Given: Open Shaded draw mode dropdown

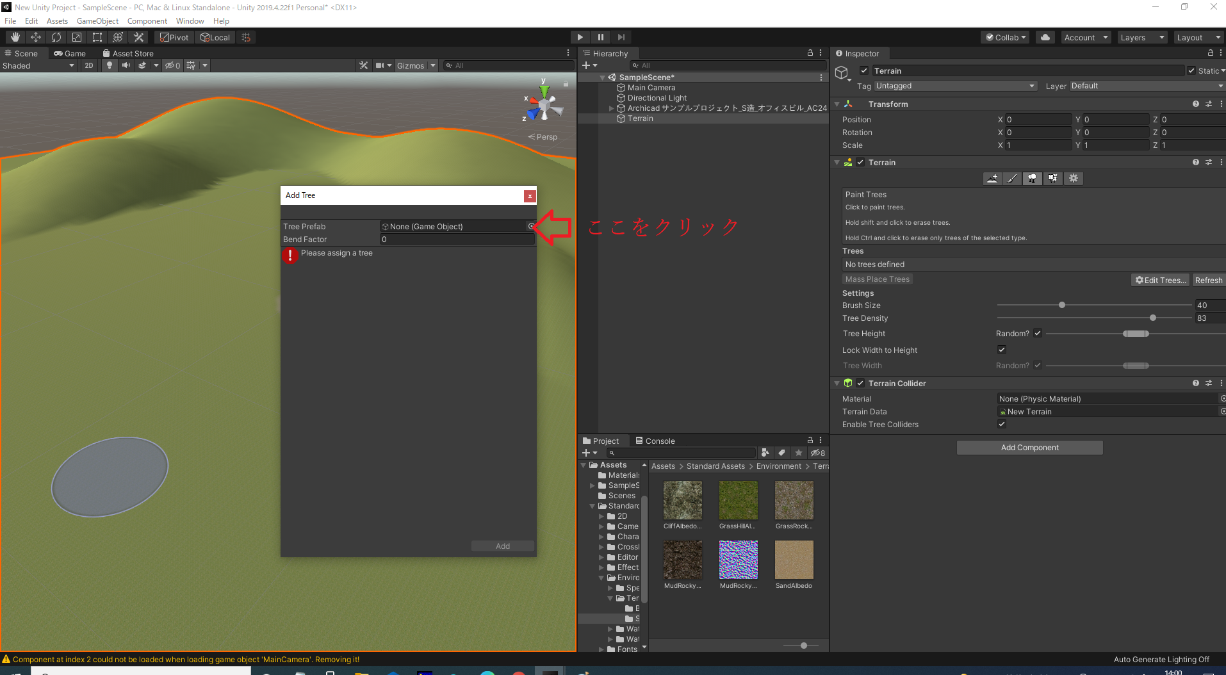Looking at the screenshot, I should (38, 65).
